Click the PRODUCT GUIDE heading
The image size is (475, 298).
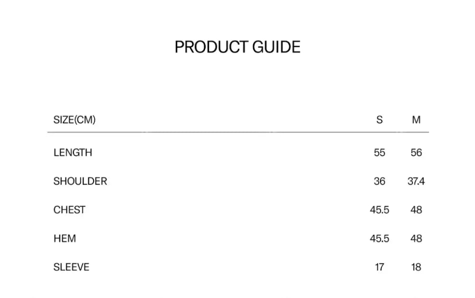coord(237,47)
